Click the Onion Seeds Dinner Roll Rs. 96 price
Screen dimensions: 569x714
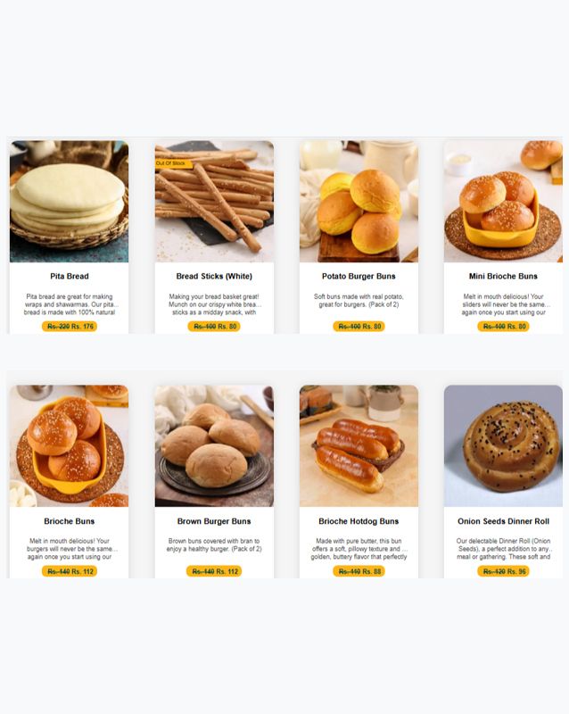(x=503, y=571)
